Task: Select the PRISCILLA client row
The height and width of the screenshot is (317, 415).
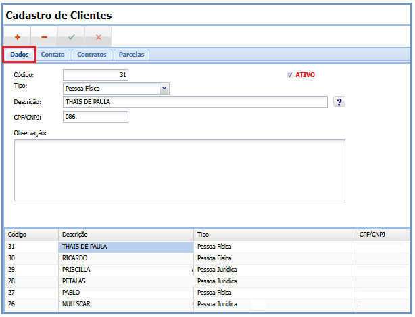Action: click(126, 270)
